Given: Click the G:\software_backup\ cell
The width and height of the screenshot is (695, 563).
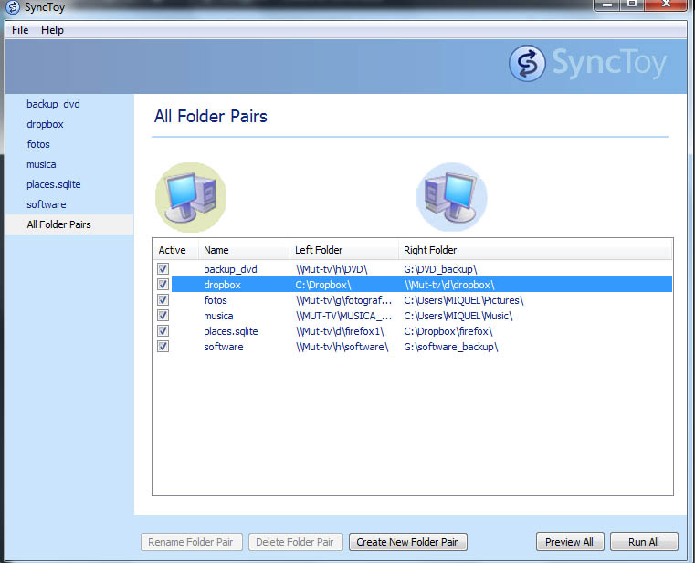Looking at the screenshot, I should 451,347.
